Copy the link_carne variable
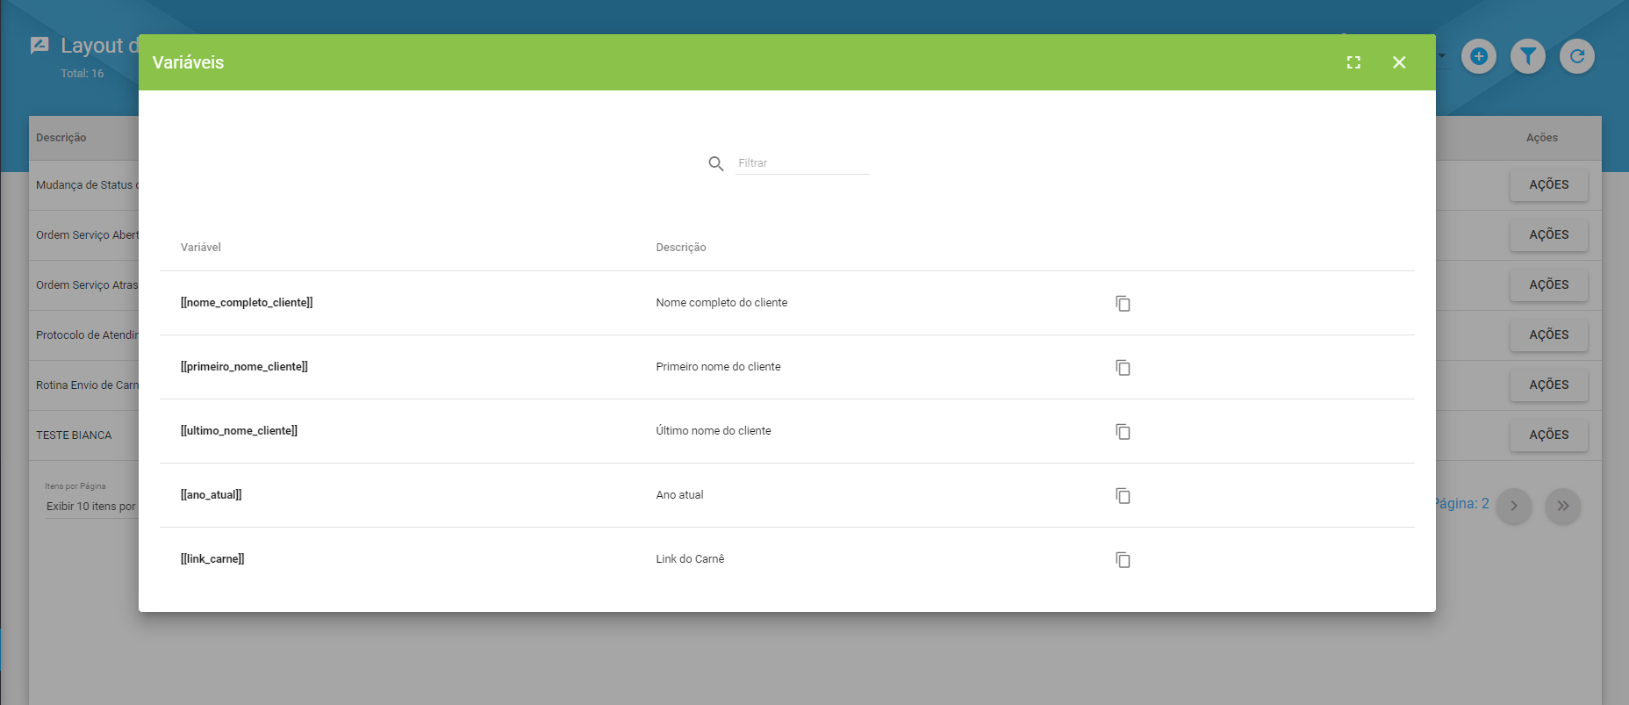1629x705 pixels. click(x=1123, y=559)
